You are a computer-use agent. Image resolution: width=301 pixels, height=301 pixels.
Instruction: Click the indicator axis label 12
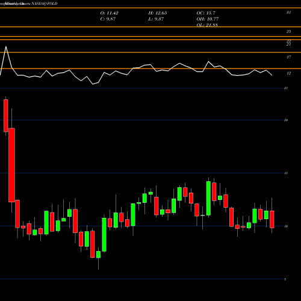pos(288,73)
